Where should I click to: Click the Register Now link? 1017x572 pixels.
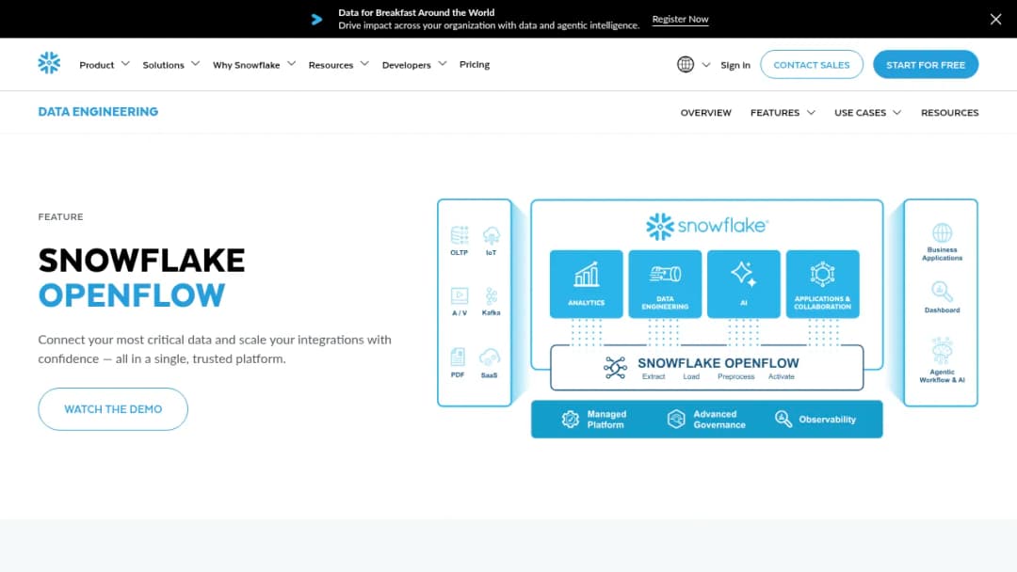pos(681,20)
